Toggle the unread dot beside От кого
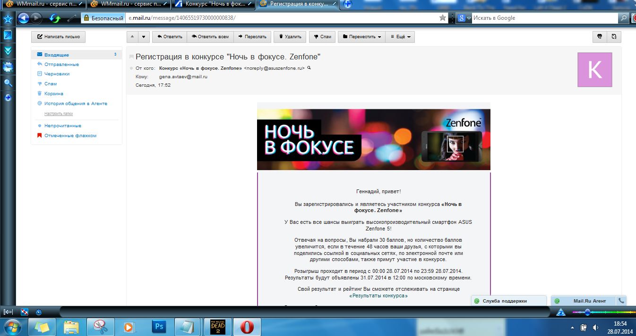 (x=131, y=68)
